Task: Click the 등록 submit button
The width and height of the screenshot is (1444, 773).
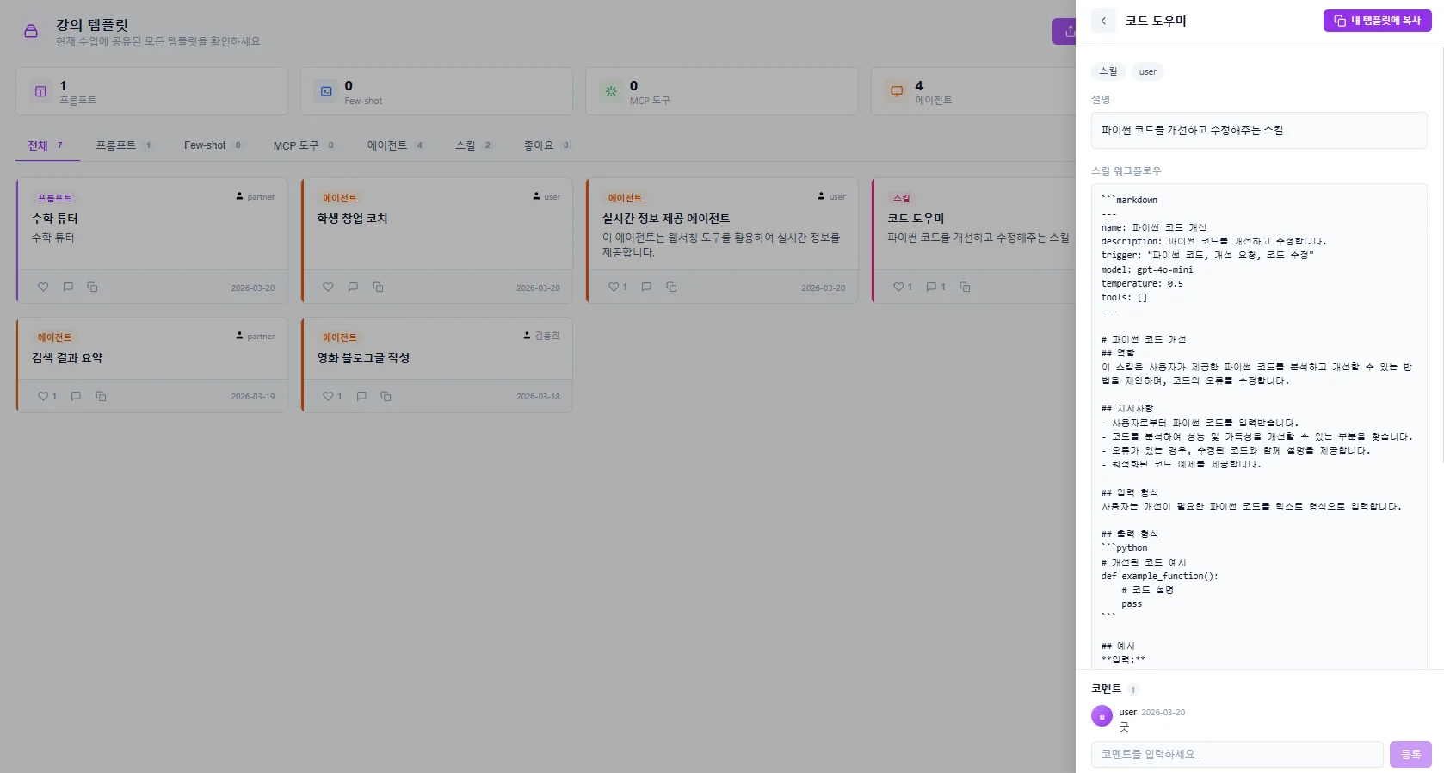Action: [x=1410, y=754]
